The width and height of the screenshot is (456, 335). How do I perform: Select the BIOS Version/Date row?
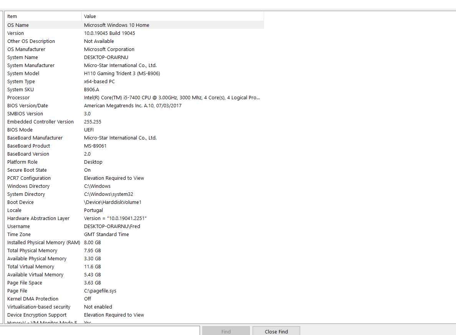(x=134, y=106)
